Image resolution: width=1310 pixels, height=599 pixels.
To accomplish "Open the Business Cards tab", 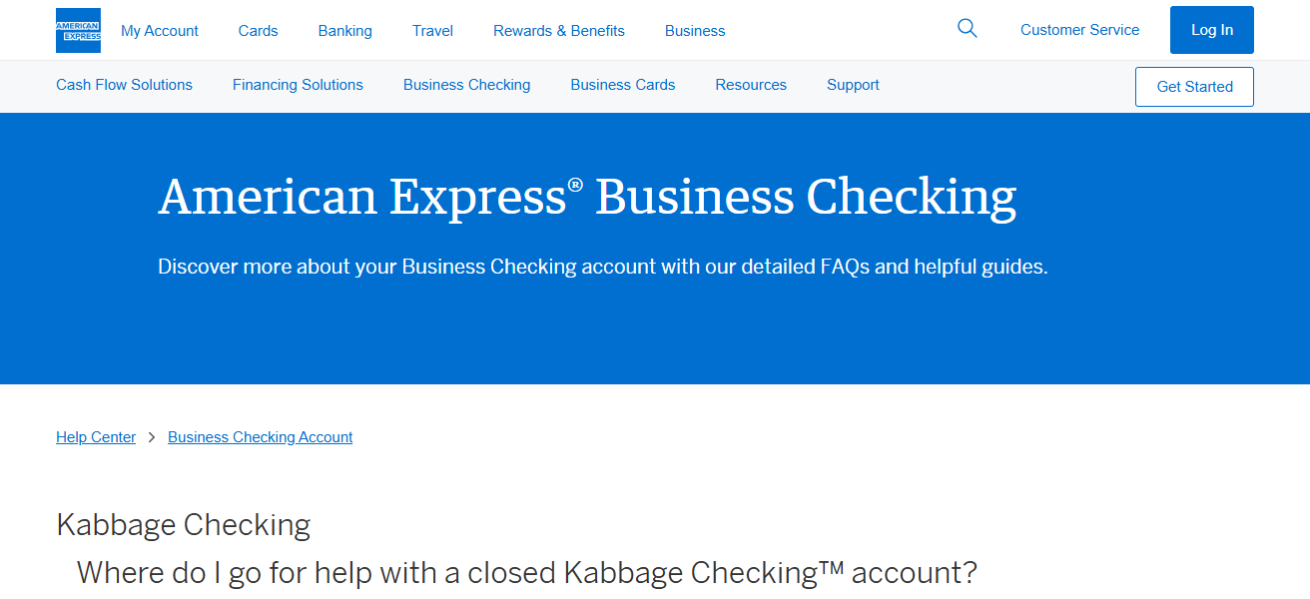I will [x=622, y=85].
